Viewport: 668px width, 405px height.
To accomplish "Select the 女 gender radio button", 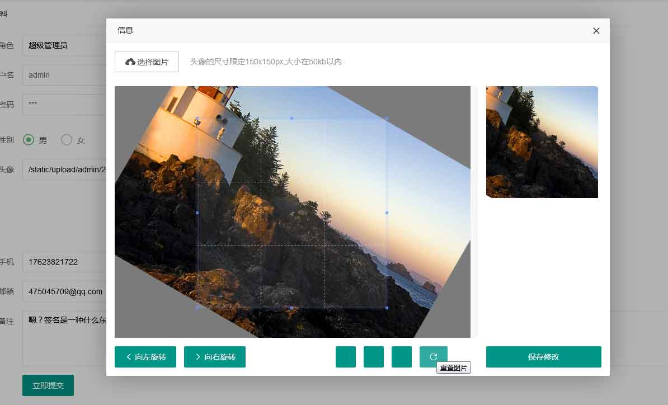I will point(67,140).
